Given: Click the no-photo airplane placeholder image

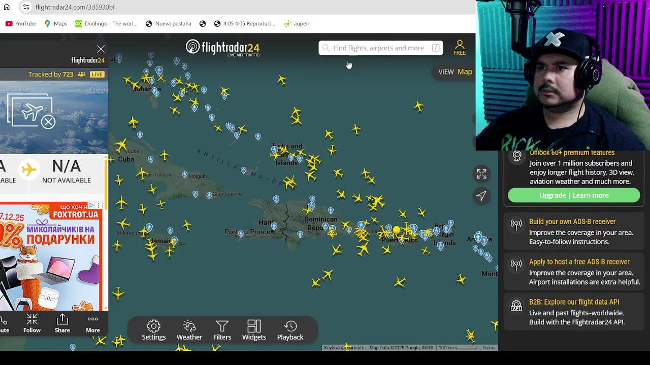Looking at the screenshot, I should [31, 112].
